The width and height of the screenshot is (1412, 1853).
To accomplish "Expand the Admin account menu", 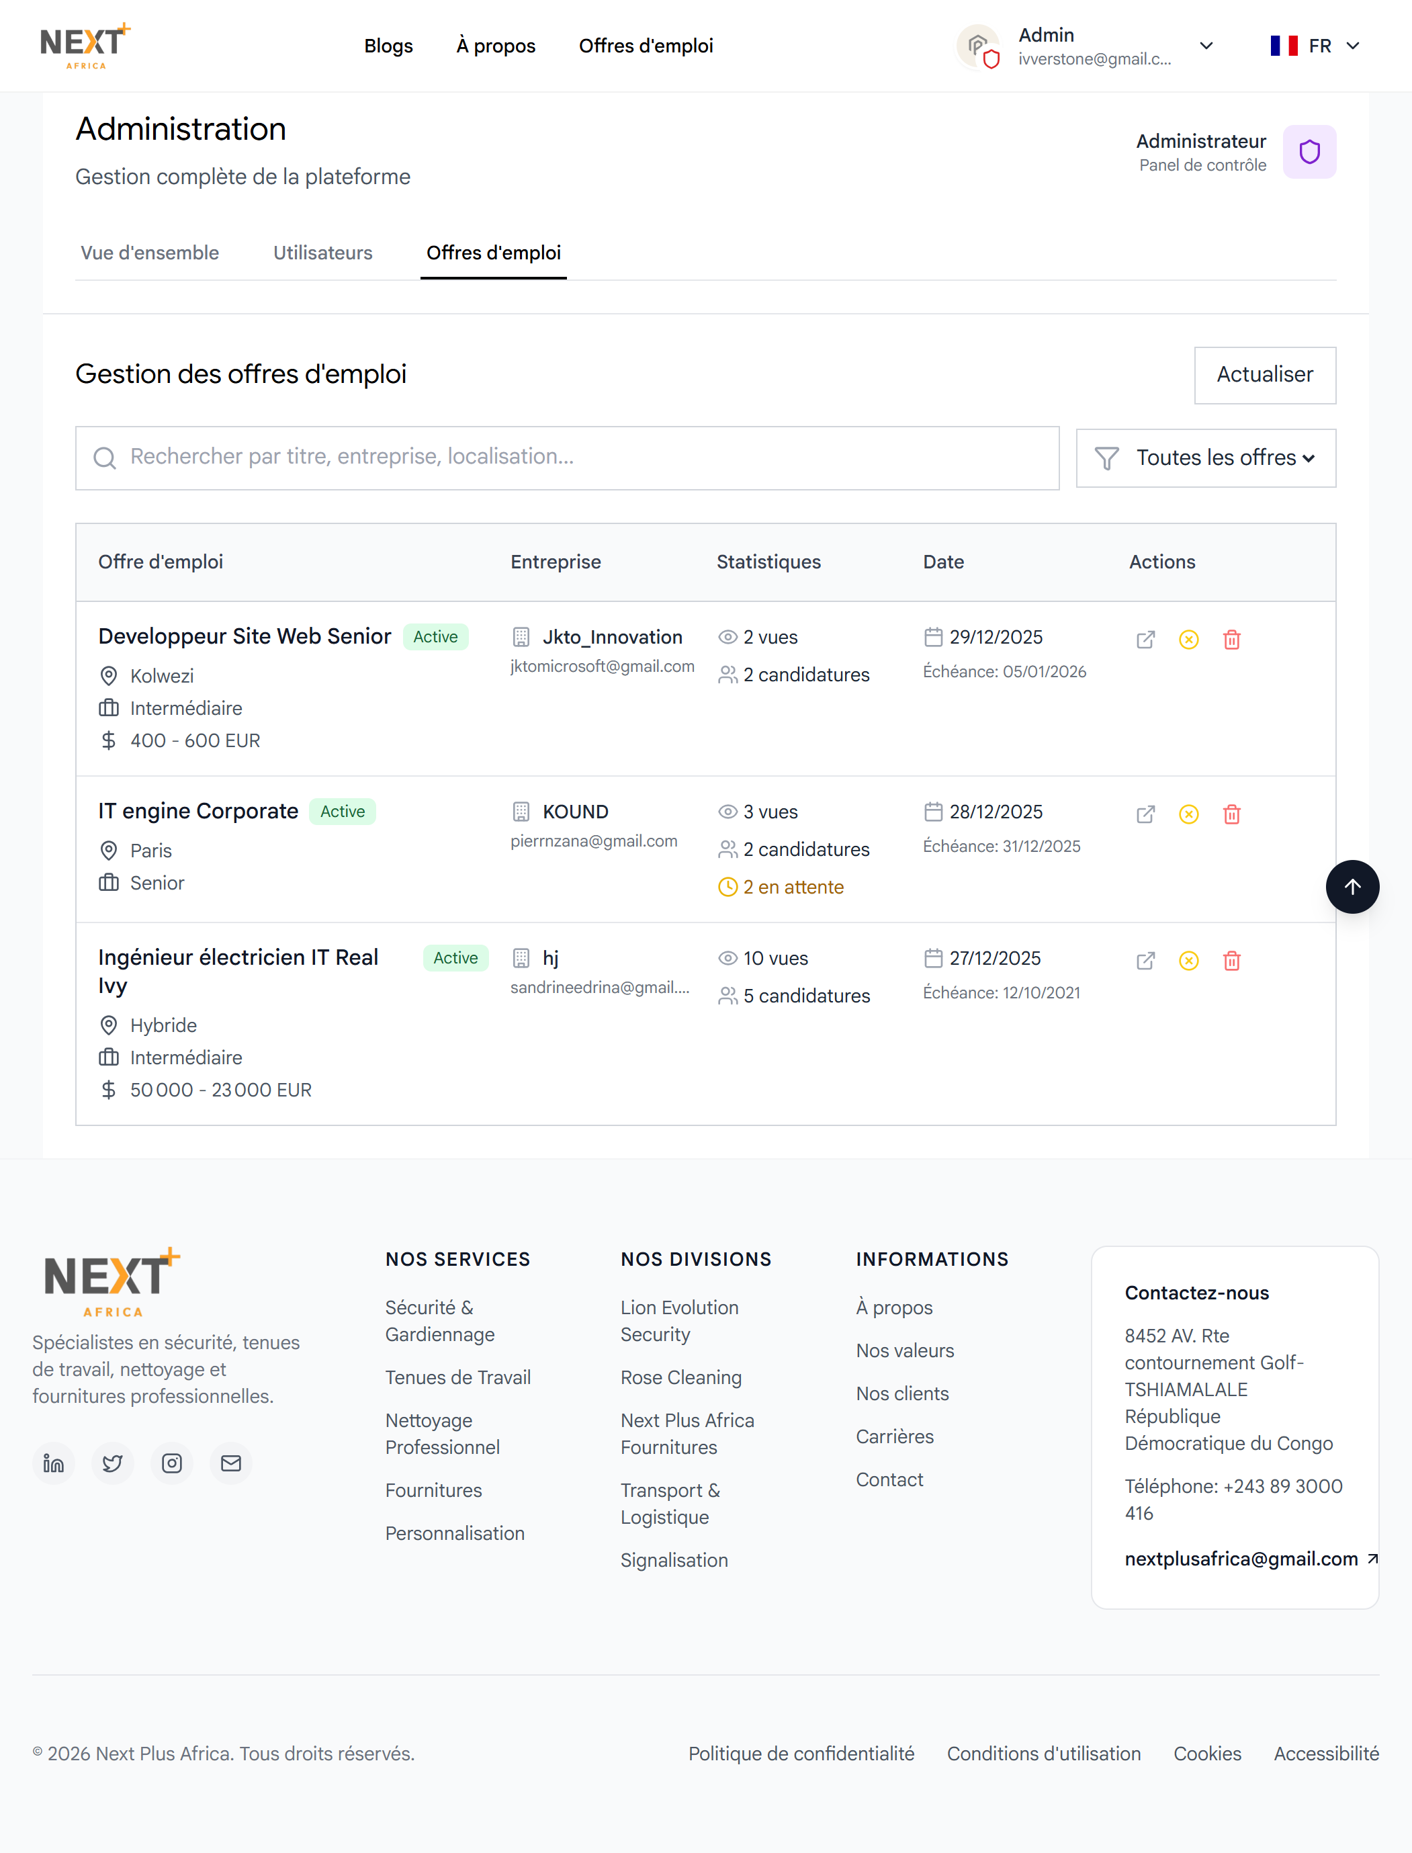I will [x=1205, y=46].
